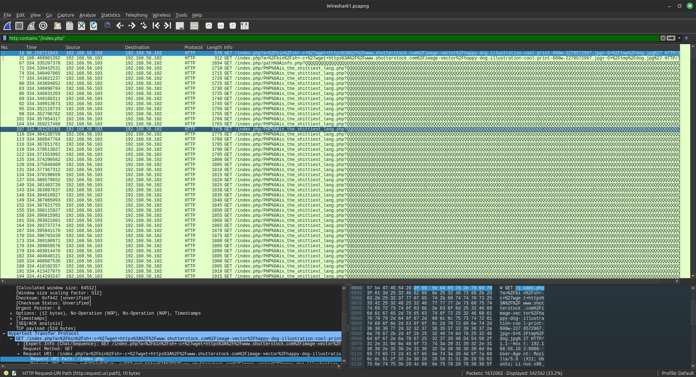Open the Wireless menu
Image resolution: width=696 pixels, height=377 pixels.
(161, 15)
